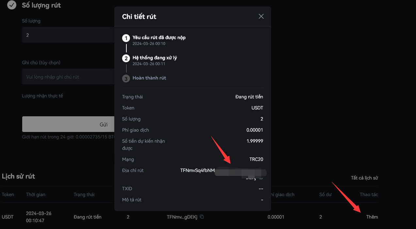Click the step 1 circle icon
The width and height of the screenshot is (416, 229).
click(126, 38)
